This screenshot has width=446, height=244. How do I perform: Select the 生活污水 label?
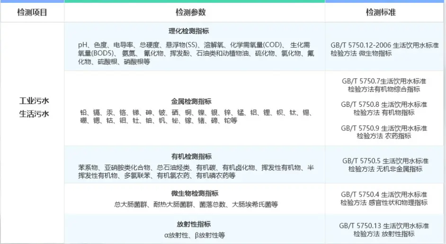tap(34, 114)
